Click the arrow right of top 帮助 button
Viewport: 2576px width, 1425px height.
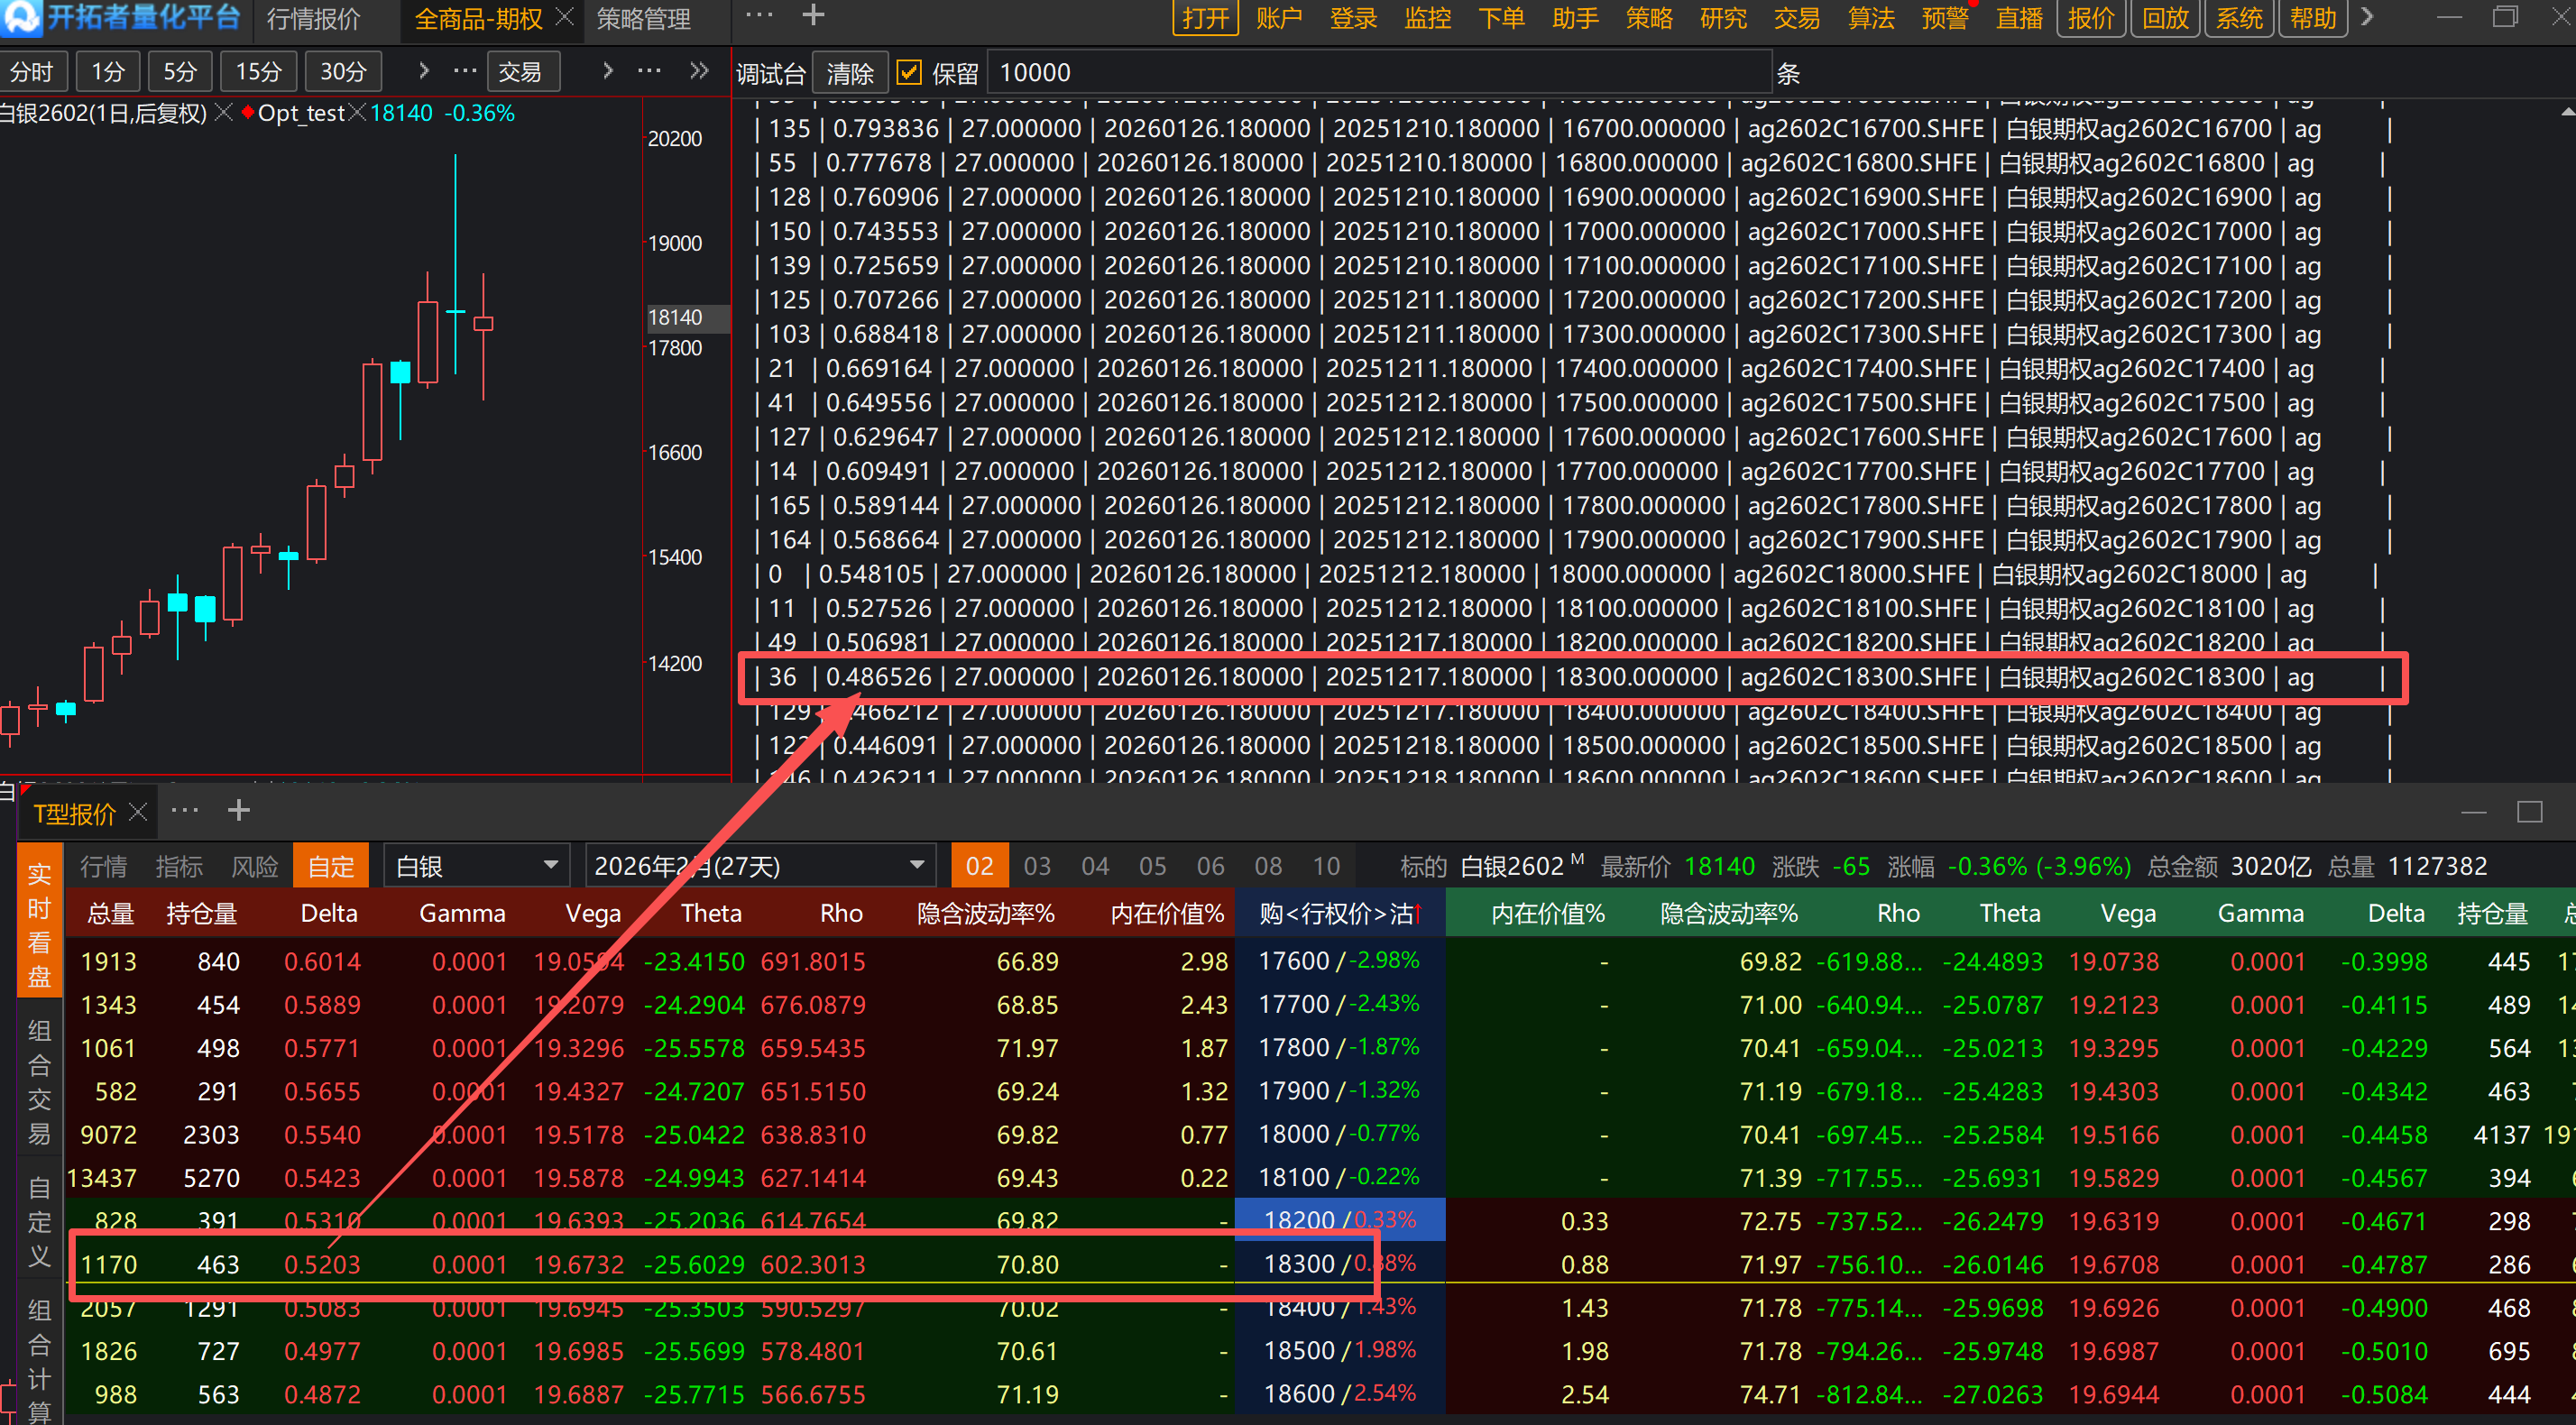tap(2366, 17)
